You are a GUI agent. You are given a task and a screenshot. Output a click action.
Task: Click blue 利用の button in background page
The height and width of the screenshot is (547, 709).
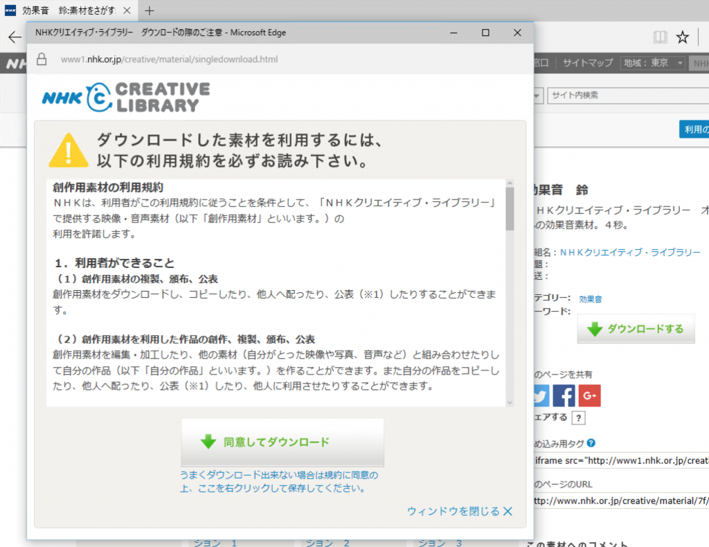(694, 129)
